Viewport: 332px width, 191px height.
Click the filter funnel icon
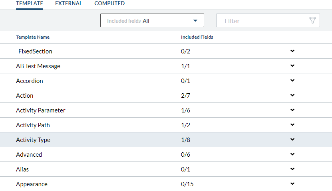coord(312,21)
